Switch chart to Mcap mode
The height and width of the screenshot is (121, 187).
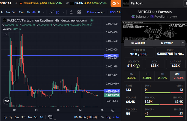click(101, 12)
